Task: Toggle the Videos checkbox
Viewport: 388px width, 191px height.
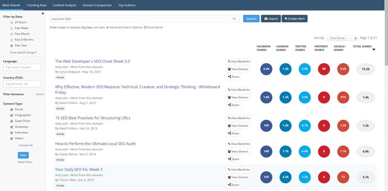Action: tap(11, 139)
